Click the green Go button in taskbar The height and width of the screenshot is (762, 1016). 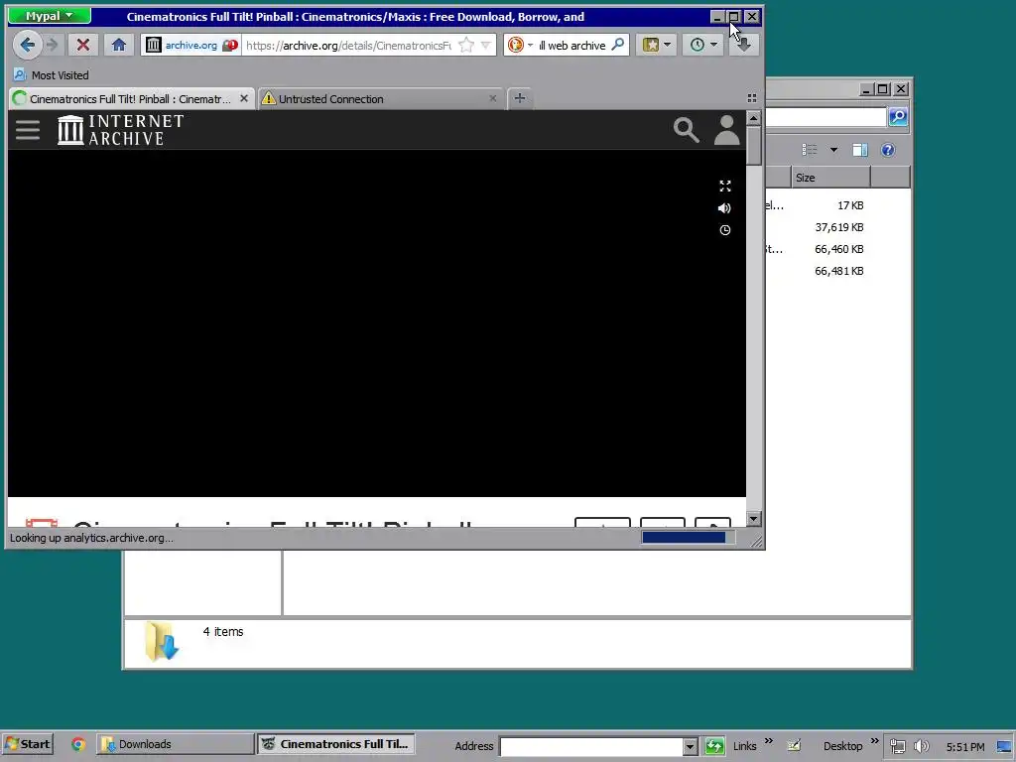pyautogui.click(x=714, y=746)
